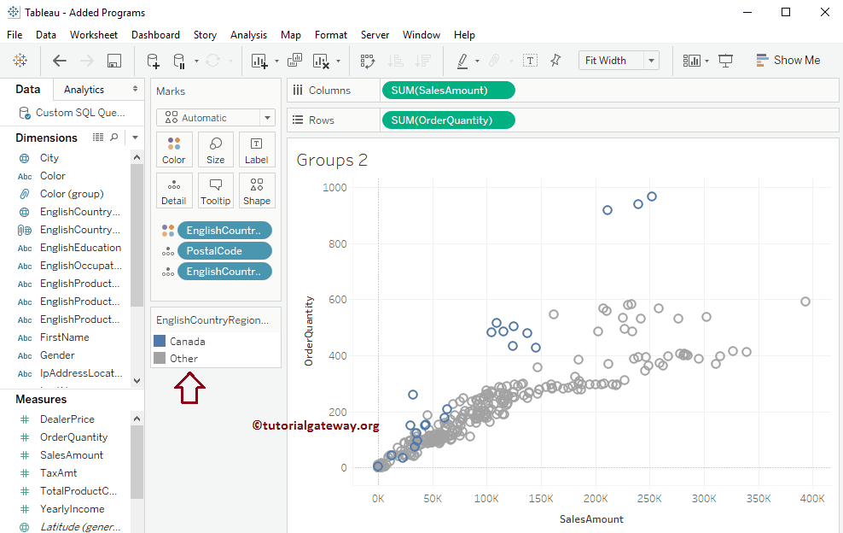843x533 pixels.
Task: Open the Tooltip marks card
Action: 216,191
